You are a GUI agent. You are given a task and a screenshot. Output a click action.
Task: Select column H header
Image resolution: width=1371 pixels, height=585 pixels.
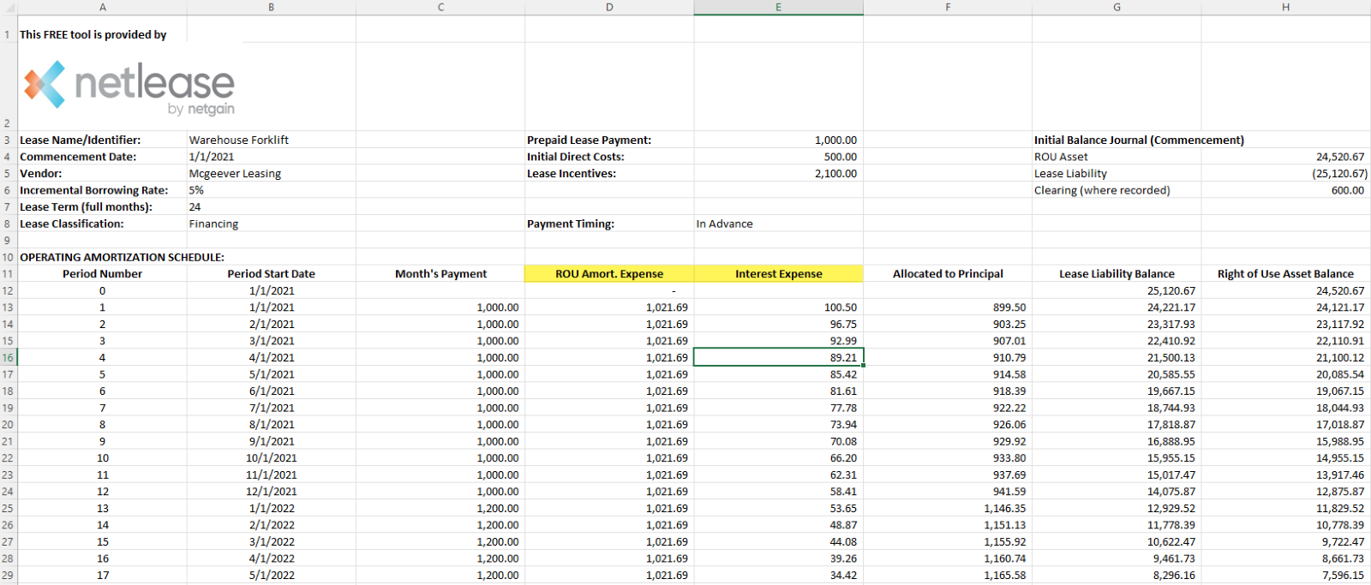(x=1285, y=7)
